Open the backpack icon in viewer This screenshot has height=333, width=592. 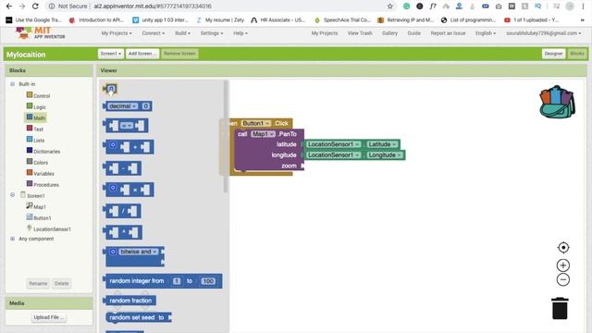coord(557,102)
